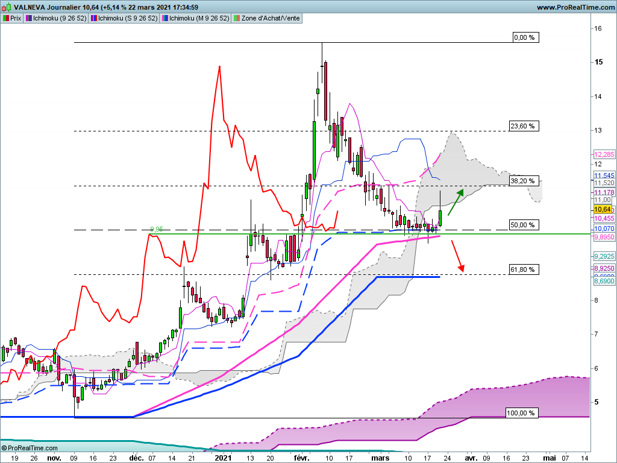Select the 61,80 % Fibonacci label
Image resolution: width=617 pixels, height=463 pixels.
click(524, 269)
